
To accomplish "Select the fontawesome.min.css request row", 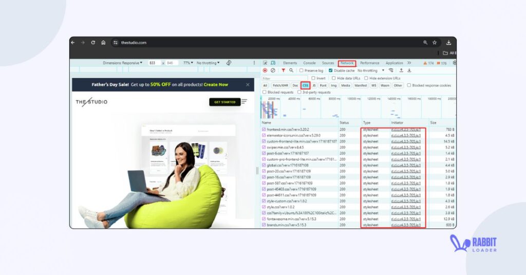I will point(358,219).
